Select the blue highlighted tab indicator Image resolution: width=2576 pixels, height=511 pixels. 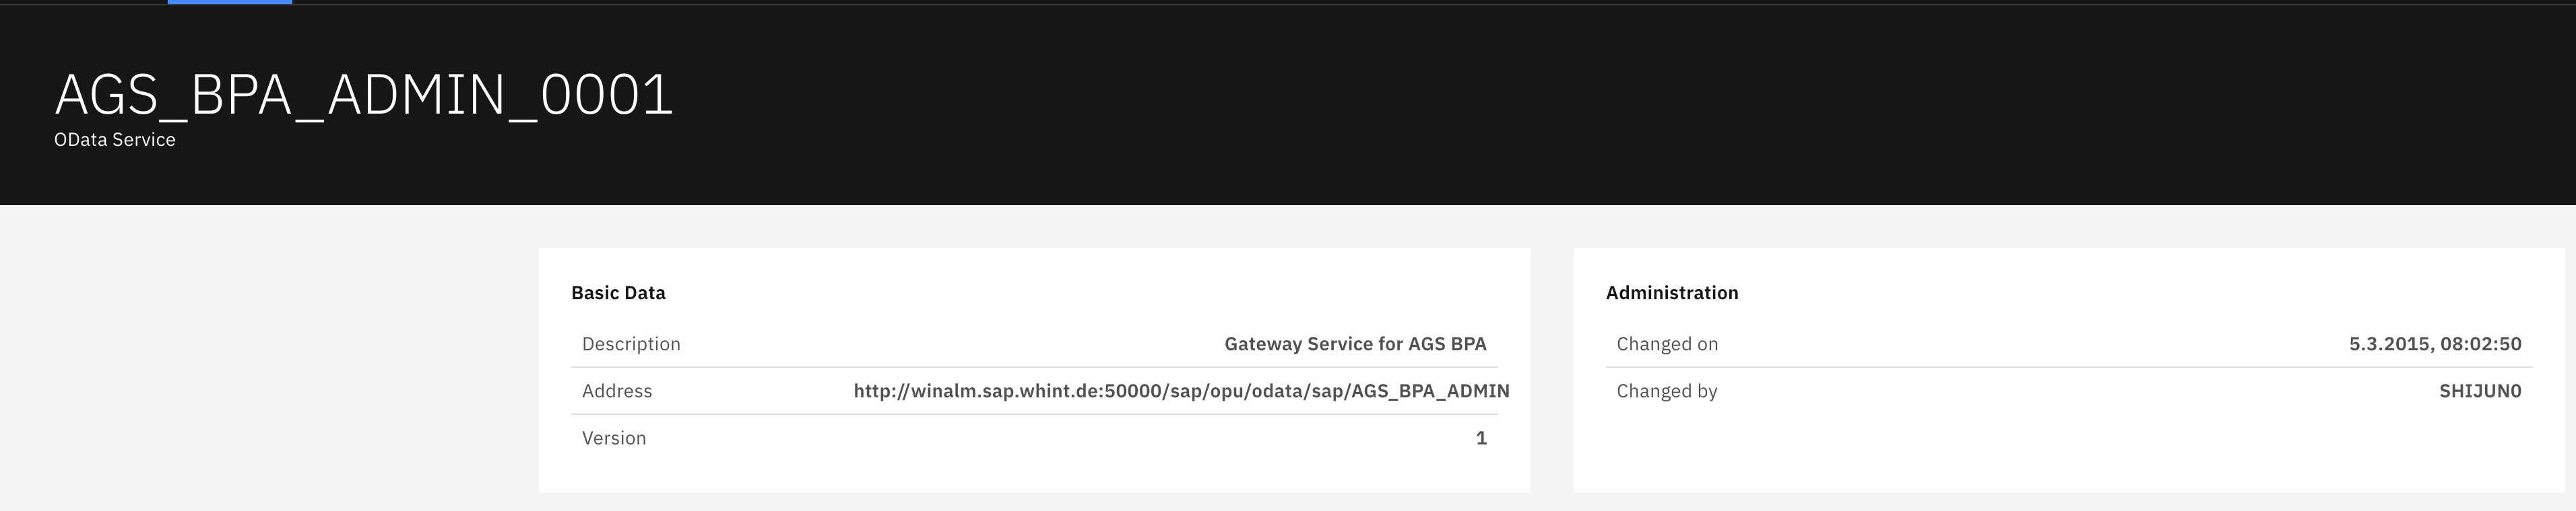point(229,2)
